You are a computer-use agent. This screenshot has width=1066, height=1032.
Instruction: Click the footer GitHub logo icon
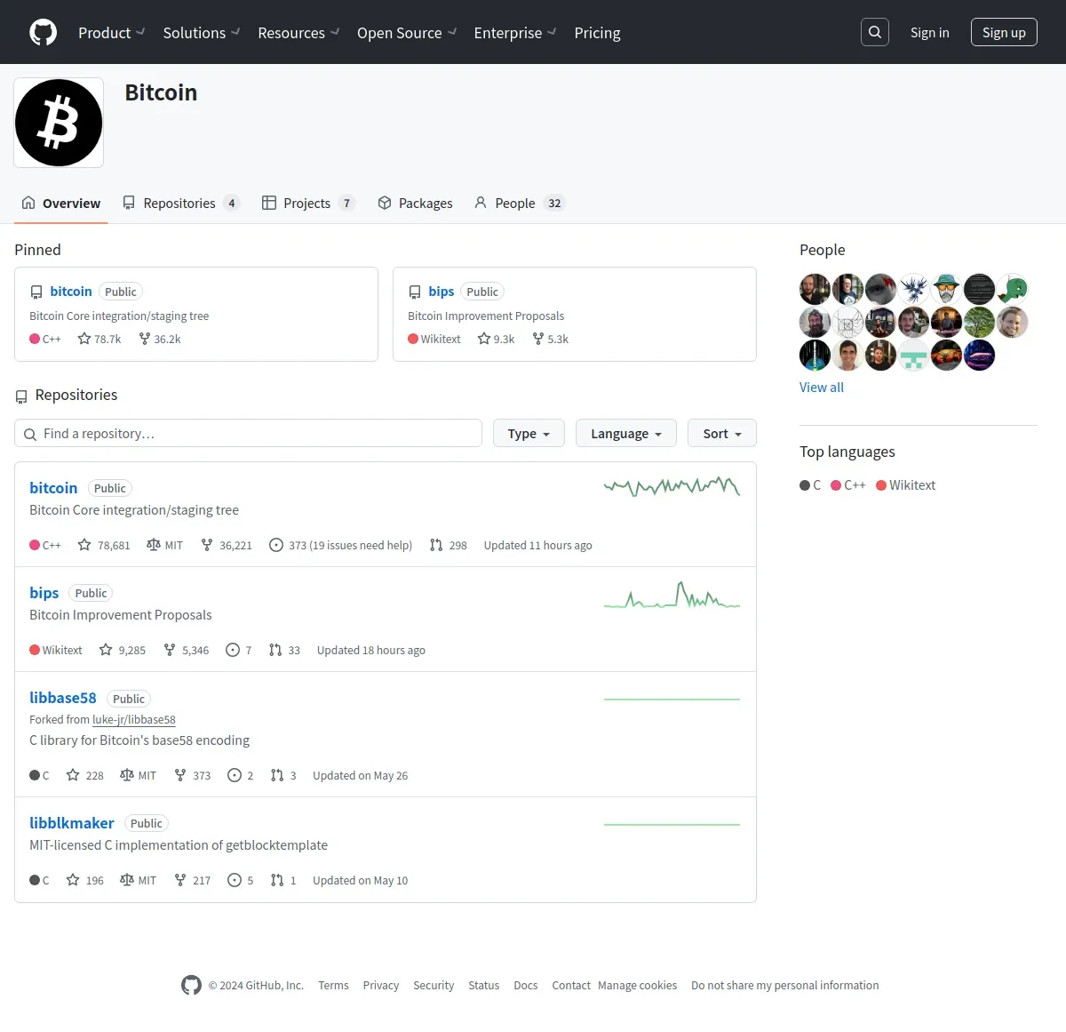point(191,985)
